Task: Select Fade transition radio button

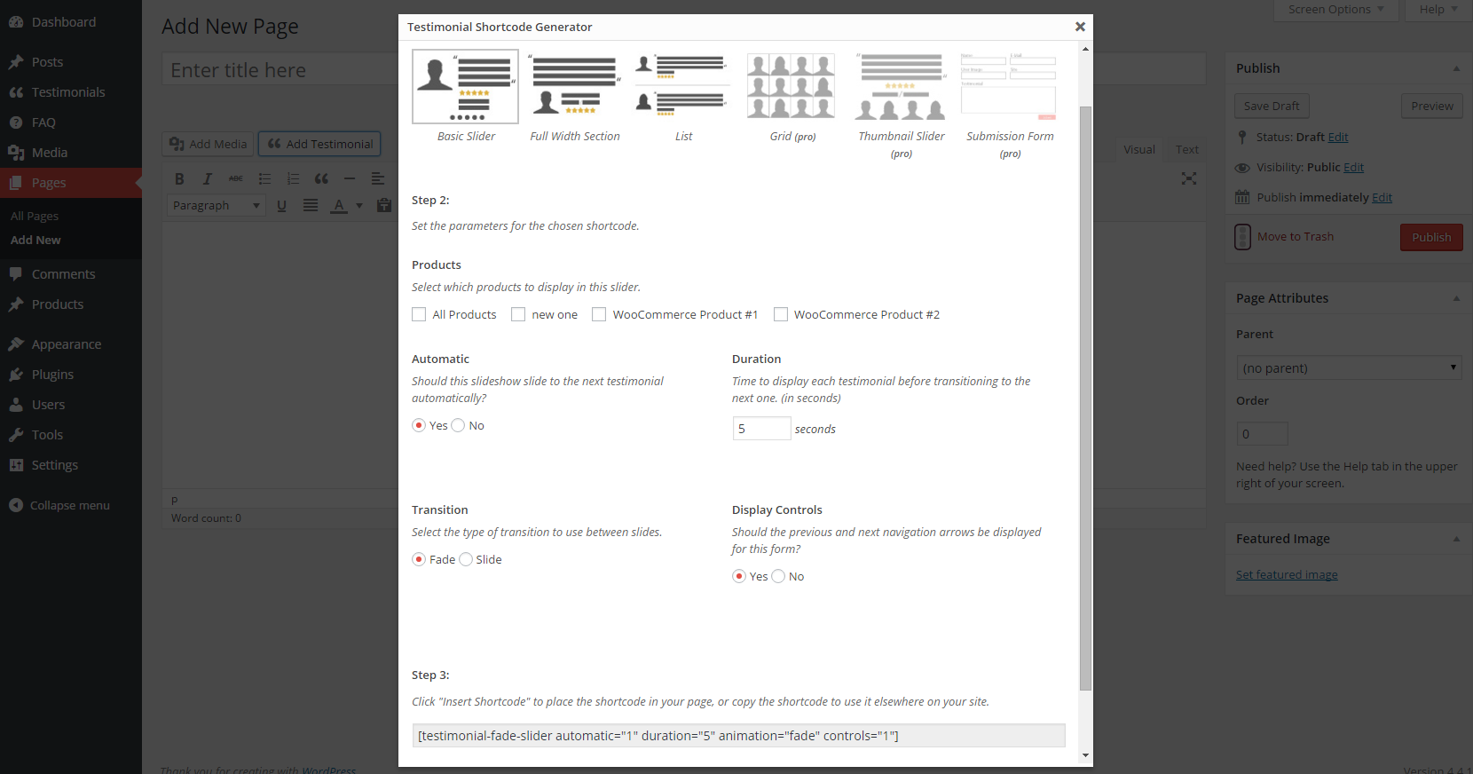Action: point(419,559)
